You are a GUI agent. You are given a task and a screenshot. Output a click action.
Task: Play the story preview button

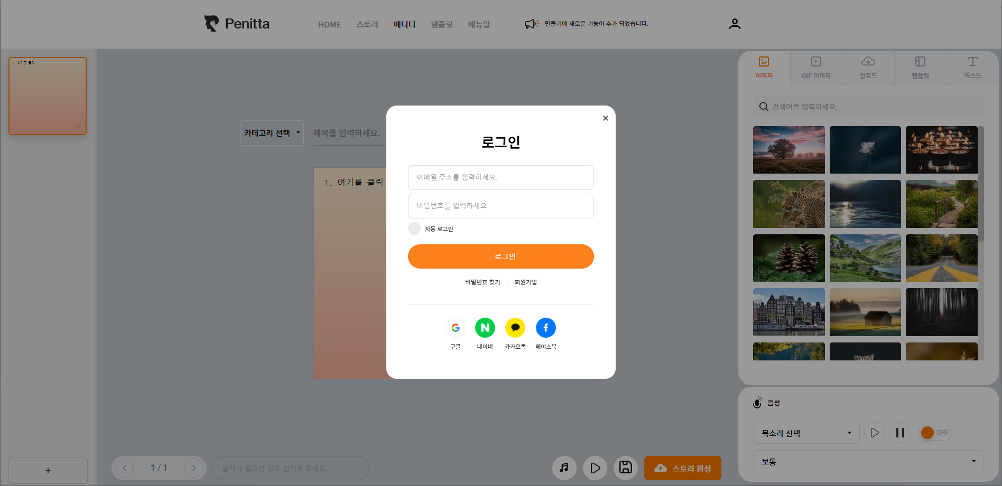[x=595, y=468]
